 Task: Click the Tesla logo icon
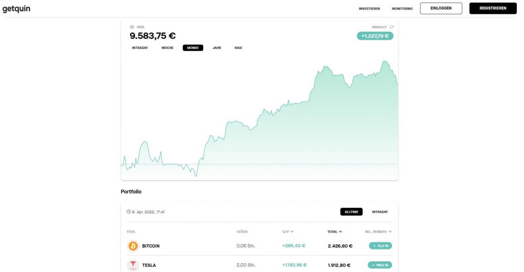coord(133,265)
